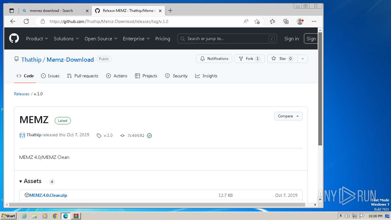
Task: Launch Internet Explorer from taskbar
Action: 24,216
